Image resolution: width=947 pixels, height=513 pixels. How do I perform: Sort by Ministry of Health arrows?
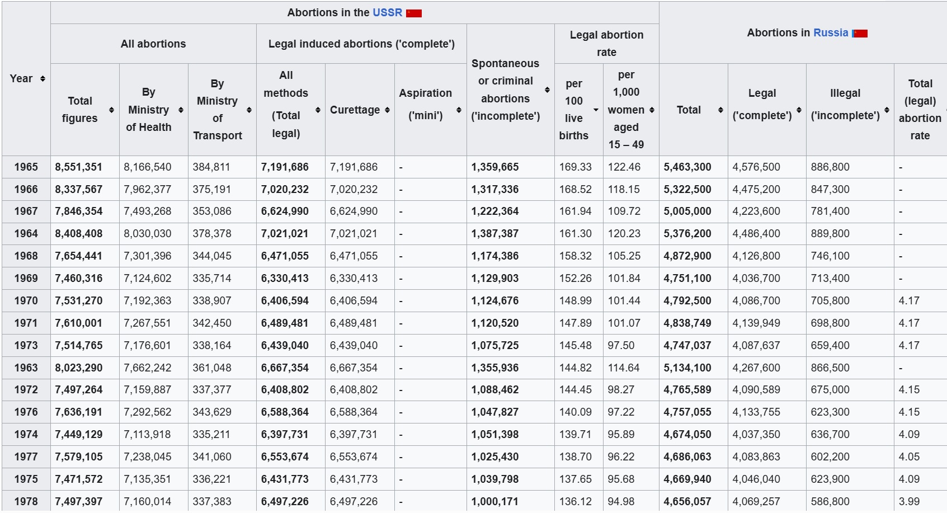181,110
